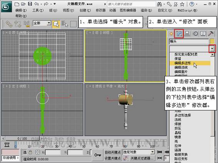Open the 创建(C) menu

(85, 10)
